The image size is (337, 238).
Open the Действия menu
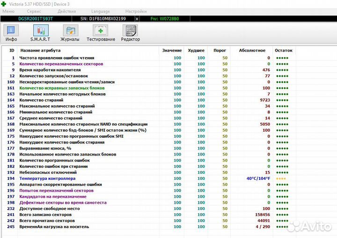tap(66, 11)
